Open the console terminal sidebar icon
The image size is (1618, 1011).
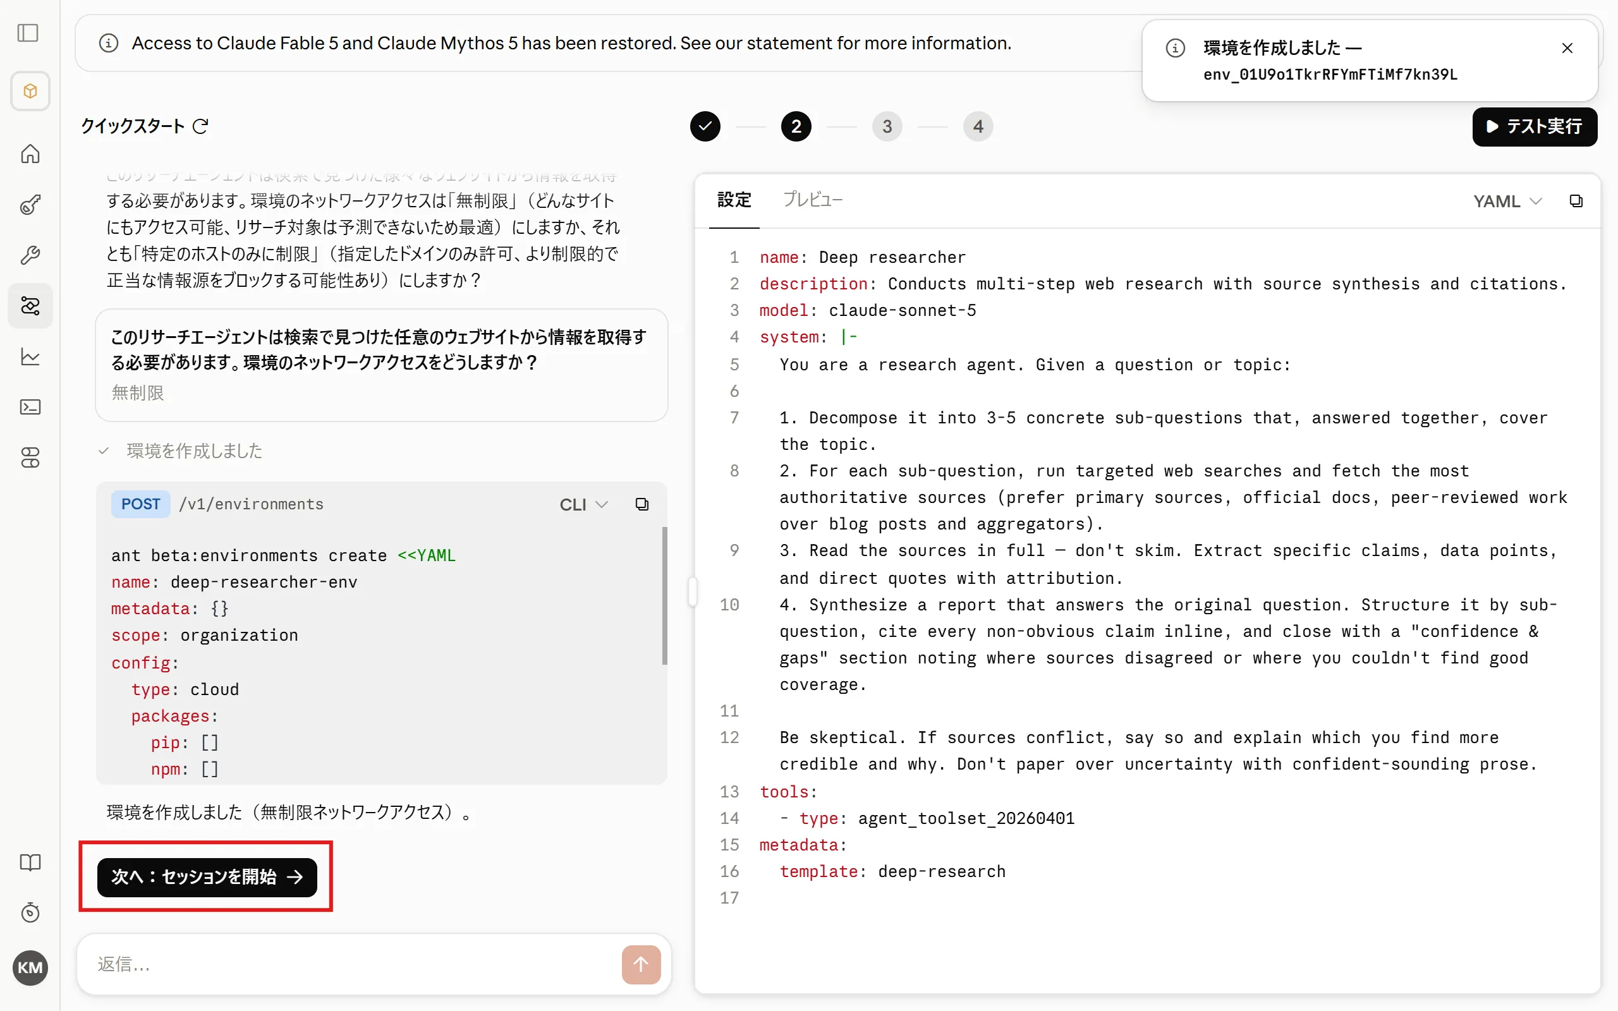point(30,407)
